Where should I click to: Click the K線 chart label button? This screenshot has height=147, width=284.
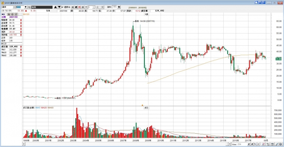pos(146,14)
